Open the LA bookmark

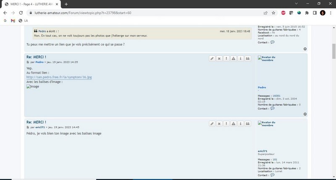click(24, 21)
